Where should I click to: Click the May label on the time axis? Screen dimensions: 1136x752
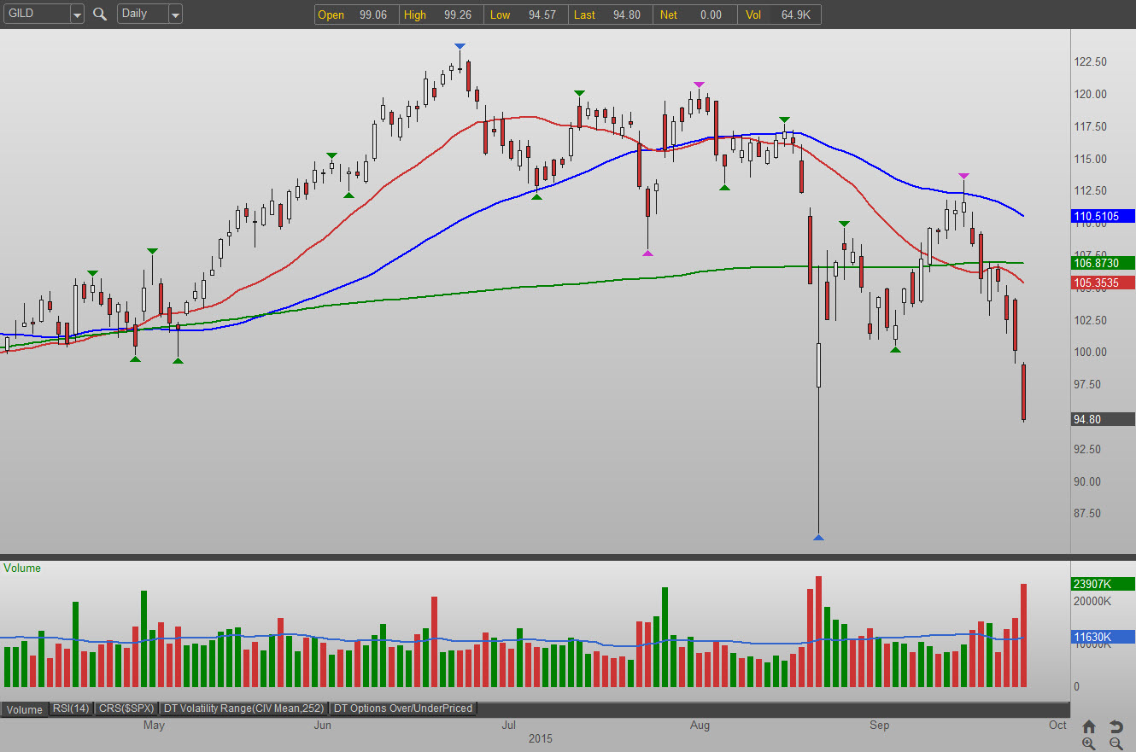click(154, 726)
